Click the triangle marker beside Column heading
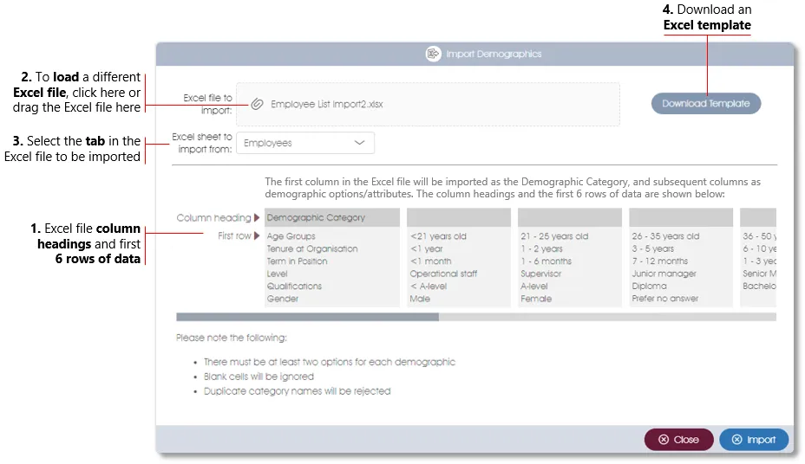The width and height of the screenshot is (805, 464). [x=257, y=218]
